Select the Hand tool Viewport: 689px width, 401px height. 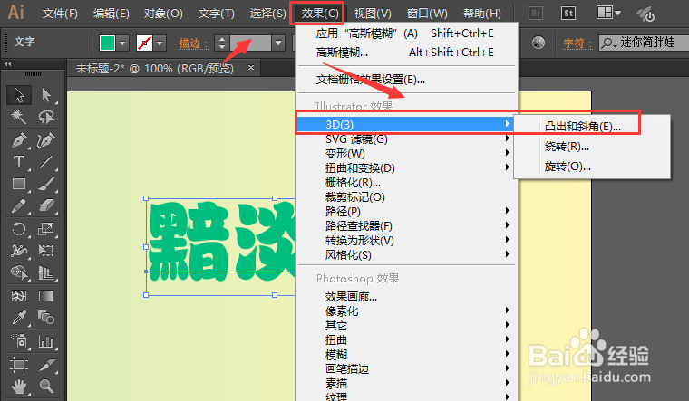pyautogui.click(x=19, y=387)
